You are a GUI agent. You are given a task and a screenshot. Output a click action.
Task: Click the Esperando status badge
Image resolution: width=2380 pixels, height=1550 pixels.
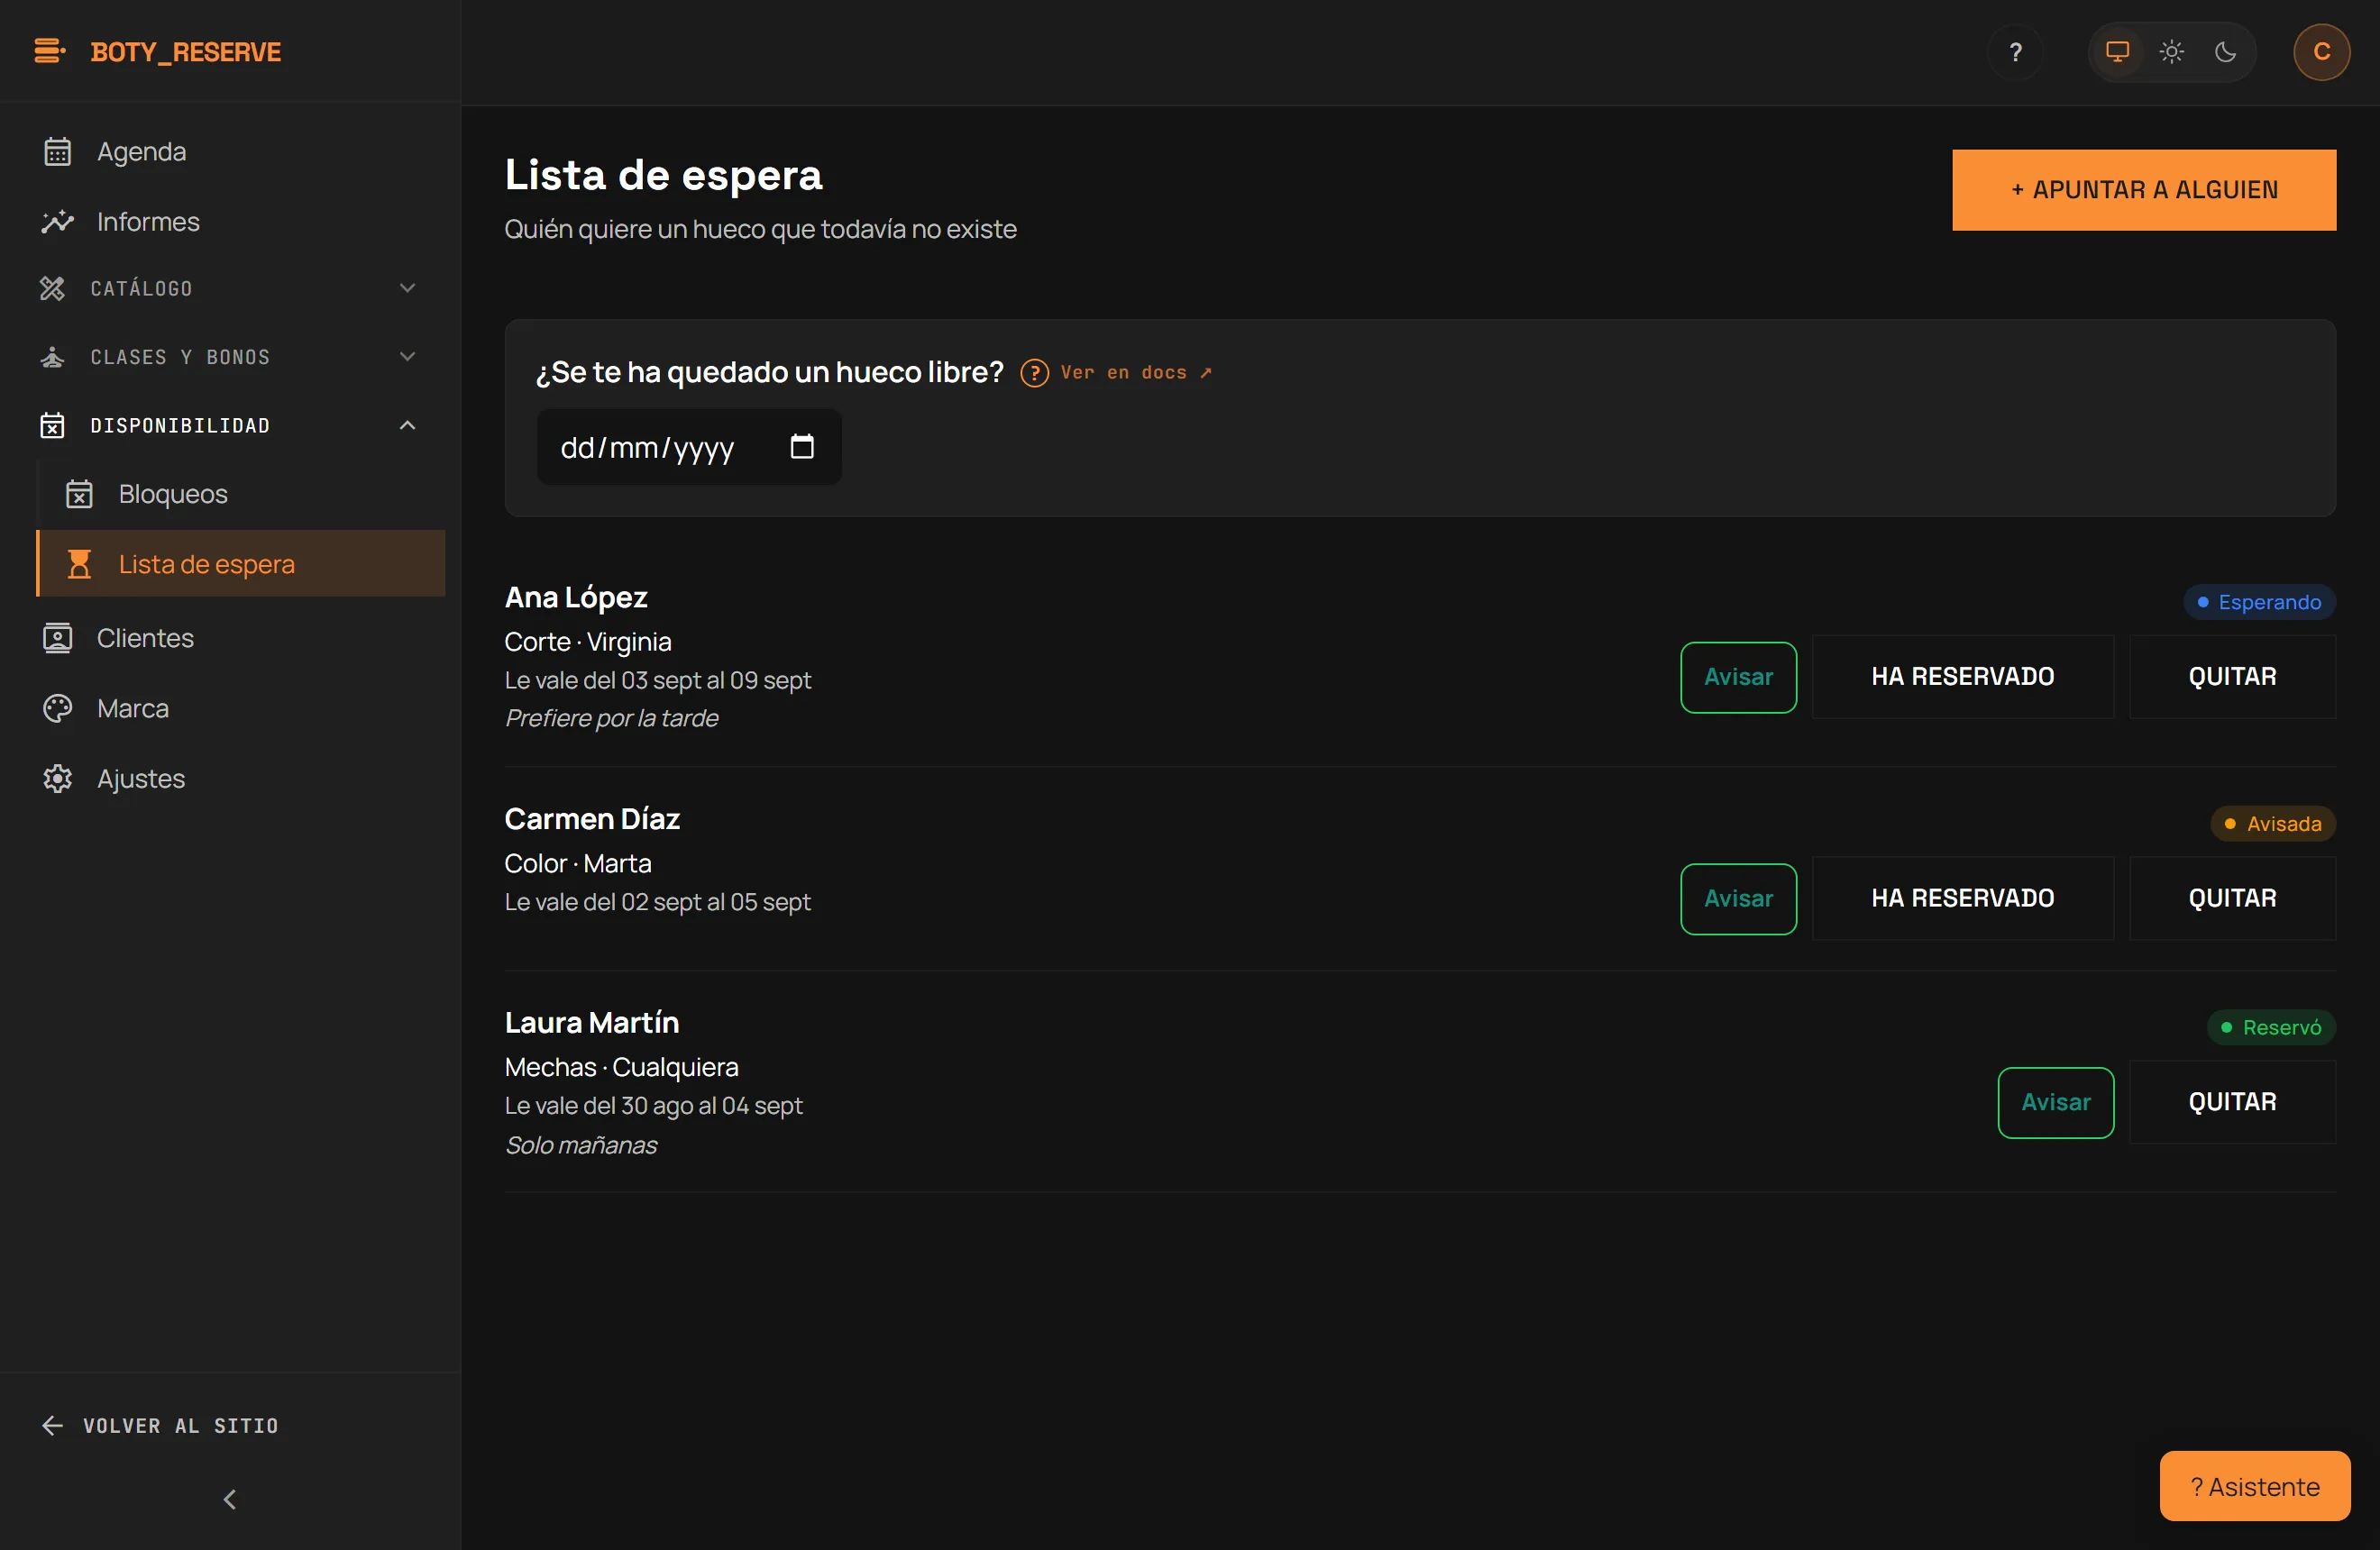[x=2259, y=602]
